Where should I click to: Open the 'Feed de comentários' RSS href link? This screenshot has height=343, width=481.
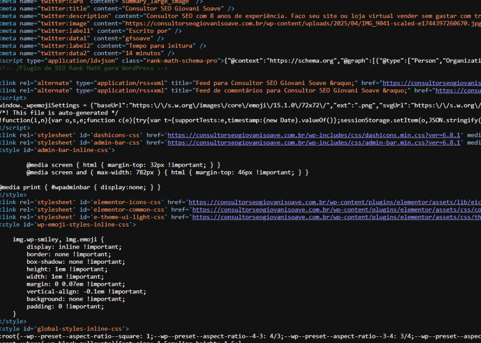pos(457,91)
